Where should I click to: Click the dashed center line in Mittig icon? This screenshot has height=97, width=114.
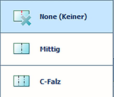tap(22, 48)
